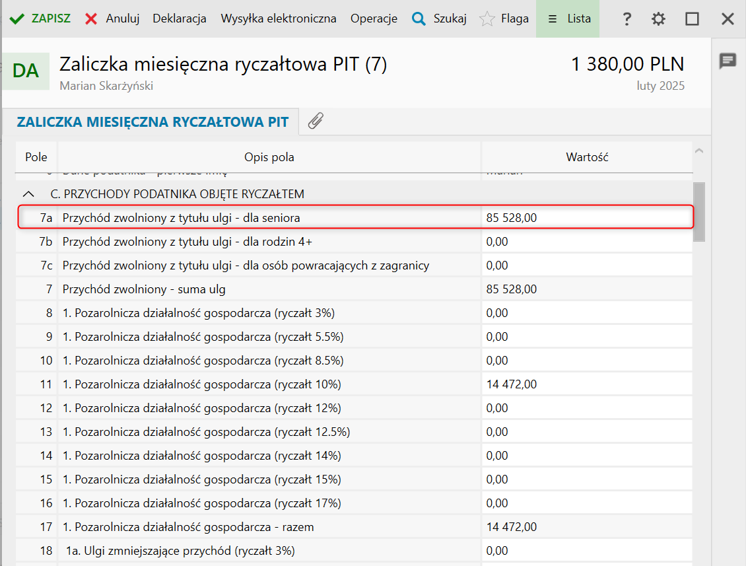
Task: Click the paperclip attachments icon
Action: point(316,122)
